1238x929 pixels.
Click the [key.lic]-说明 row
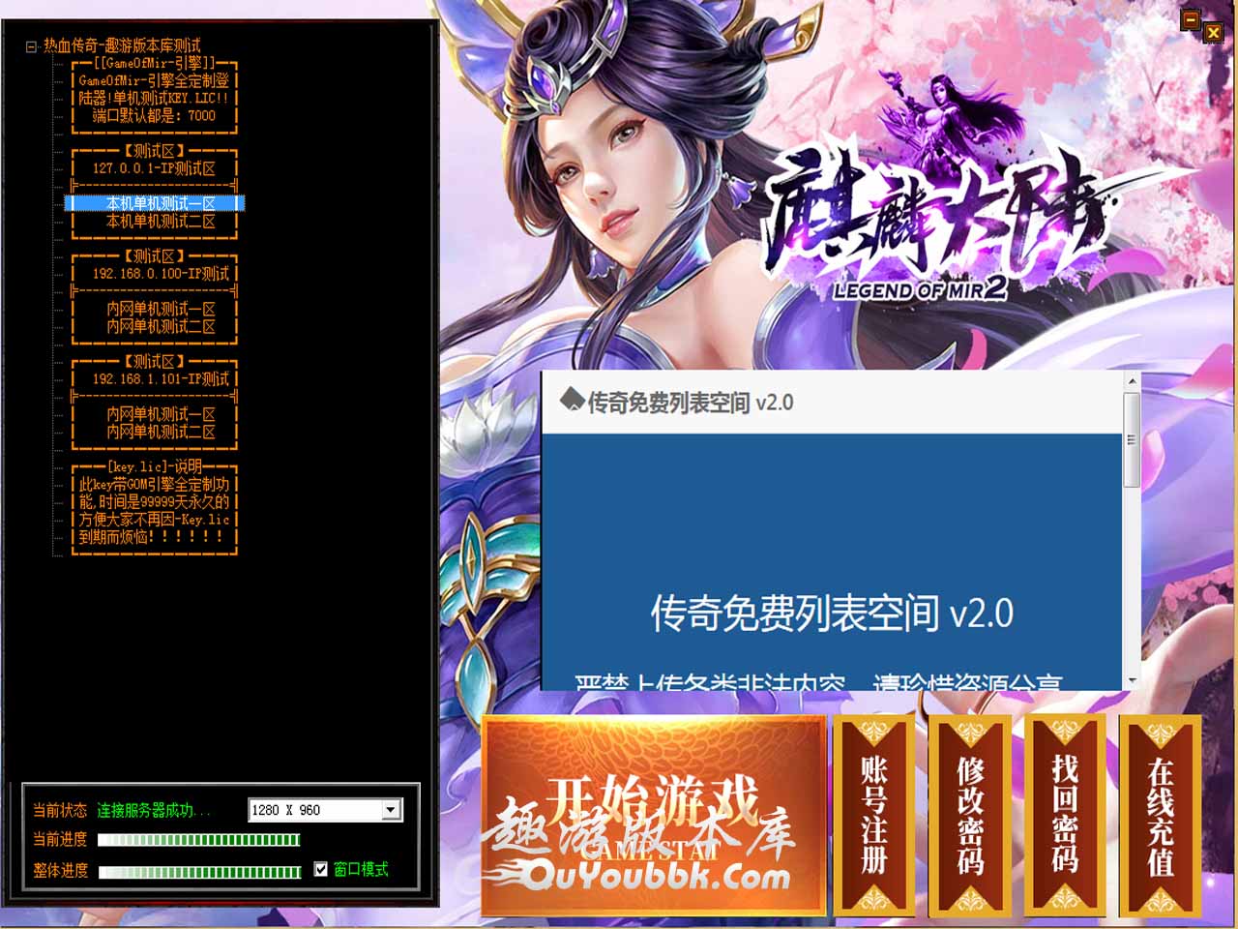tap(155, 466)
